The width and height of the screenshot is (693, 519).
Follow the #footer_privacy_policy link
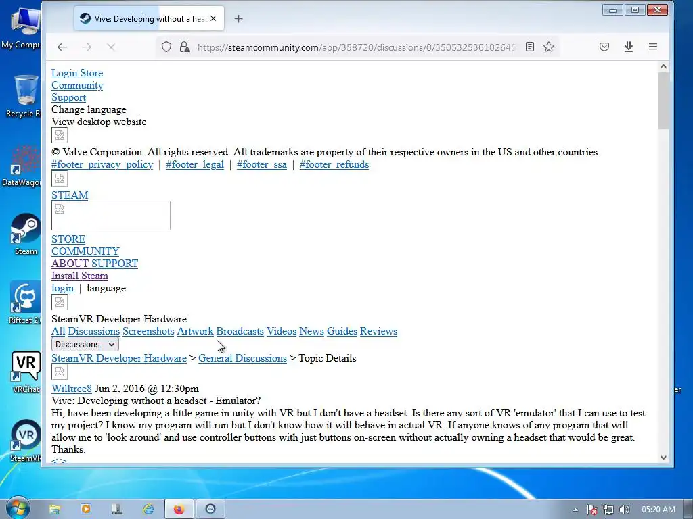[102, 164]
